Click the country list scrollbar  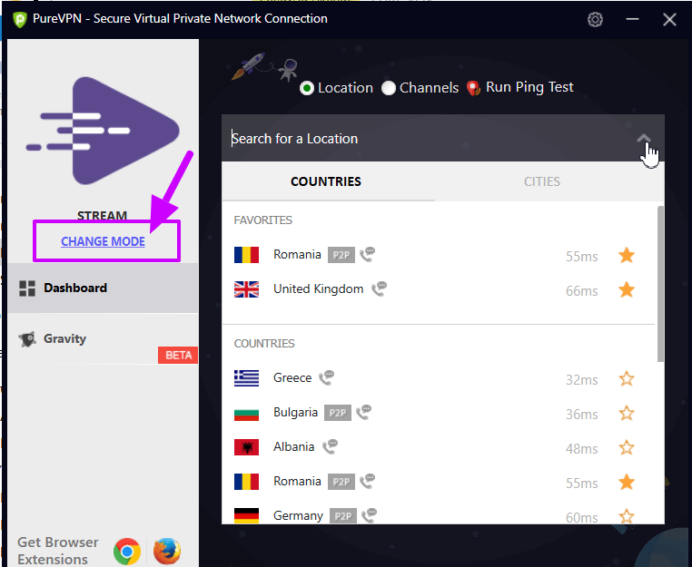tap(660, 284)
